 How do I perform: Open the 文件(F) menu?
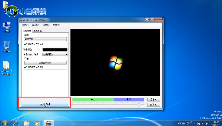25,25
